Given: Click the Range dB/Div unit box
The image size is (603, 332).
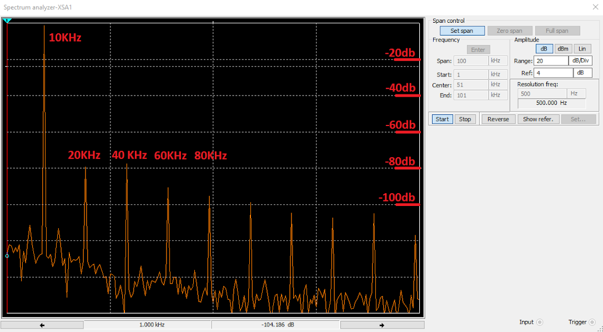Looking at the screenshot, I should click(x=580, y=61).
